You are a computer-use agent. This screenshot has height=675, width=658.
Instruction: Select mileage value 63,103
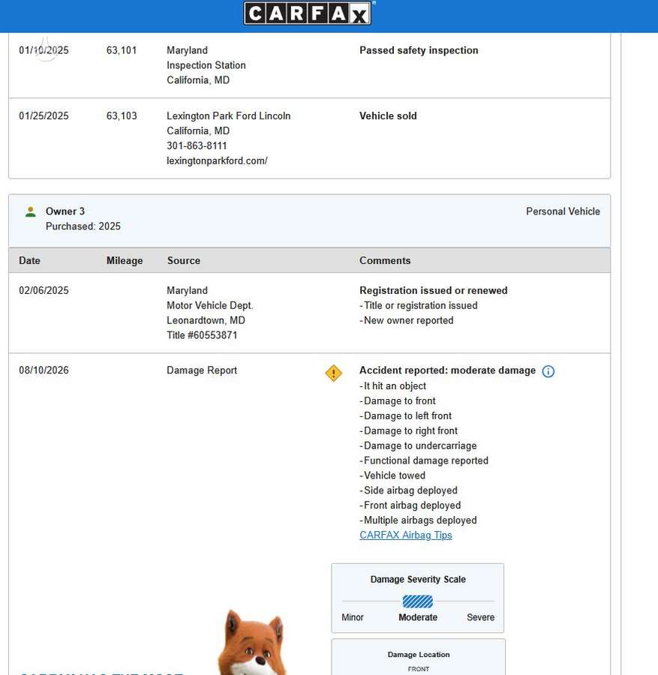[x=122, y=115]
